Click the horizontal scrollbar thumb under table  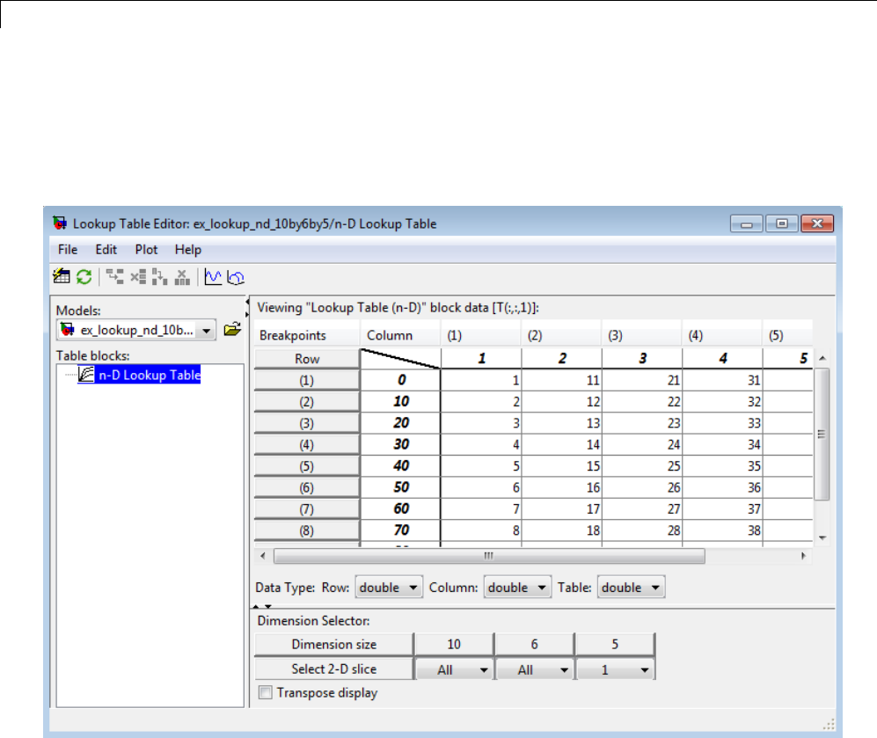pos(488,557)
